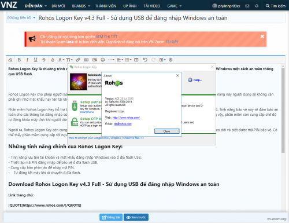Open the BÀI MỚI menu item
Screen dimensions: 289x223
point(58,6)
